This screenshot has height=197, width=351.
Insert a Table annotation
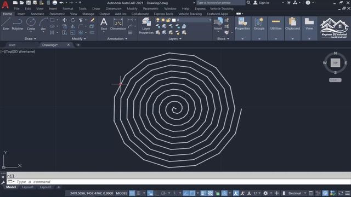[x=130, y=33]
